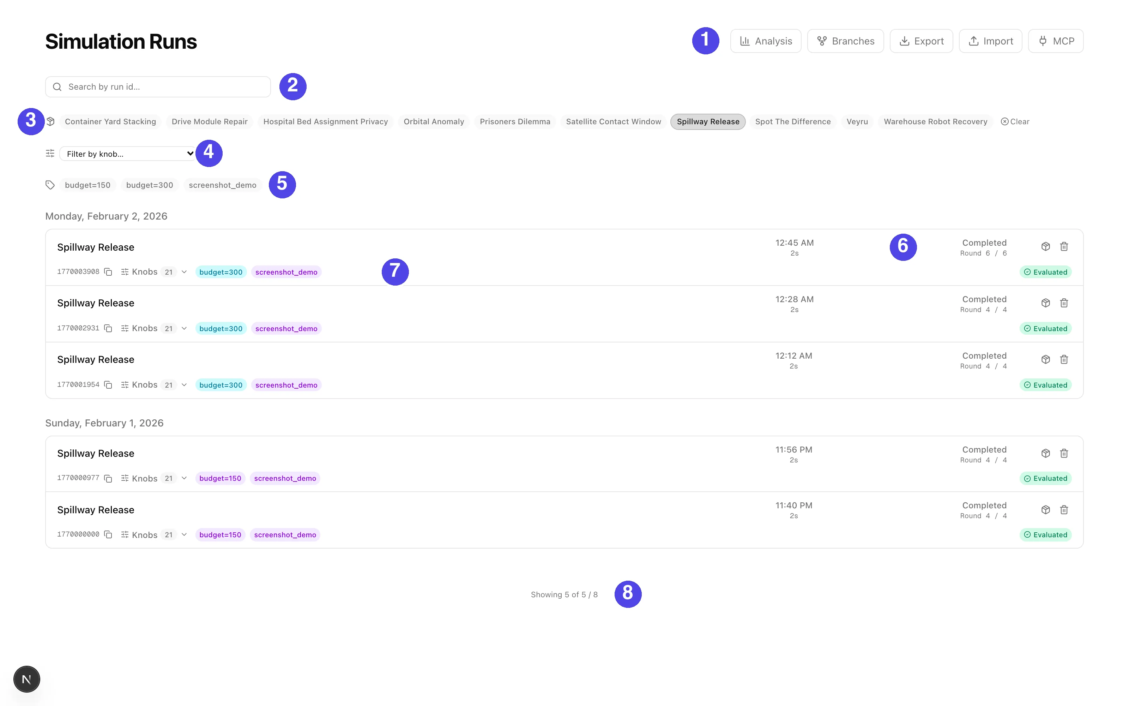This screenshot has height=706, width=1129.
Task: Open the Branches view
Action: click(x=845, y=41)
